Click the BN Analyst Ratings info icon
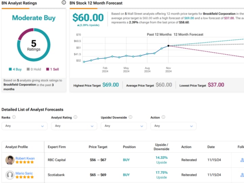Image resolution: width=244 pixels, height=183 pixels. pos(64,2)
